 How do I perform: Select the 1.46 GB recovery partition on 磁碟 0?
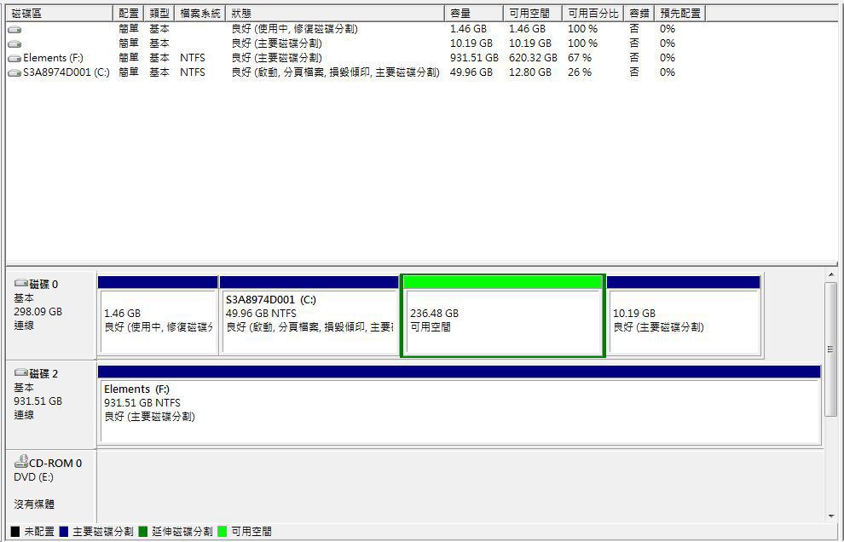tap(159, 315)
